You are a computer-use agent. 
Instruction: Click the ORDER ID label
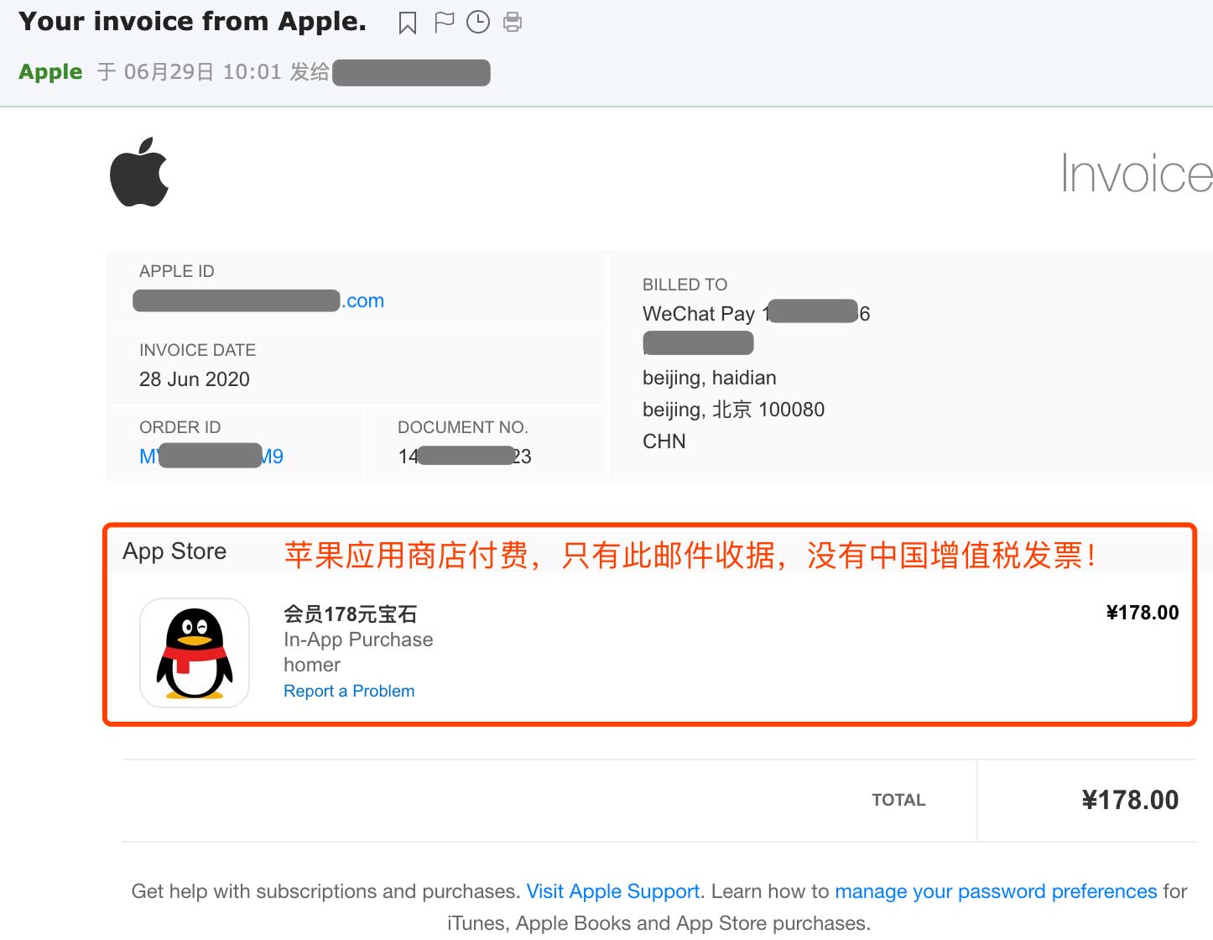click(x=180, y=427)
